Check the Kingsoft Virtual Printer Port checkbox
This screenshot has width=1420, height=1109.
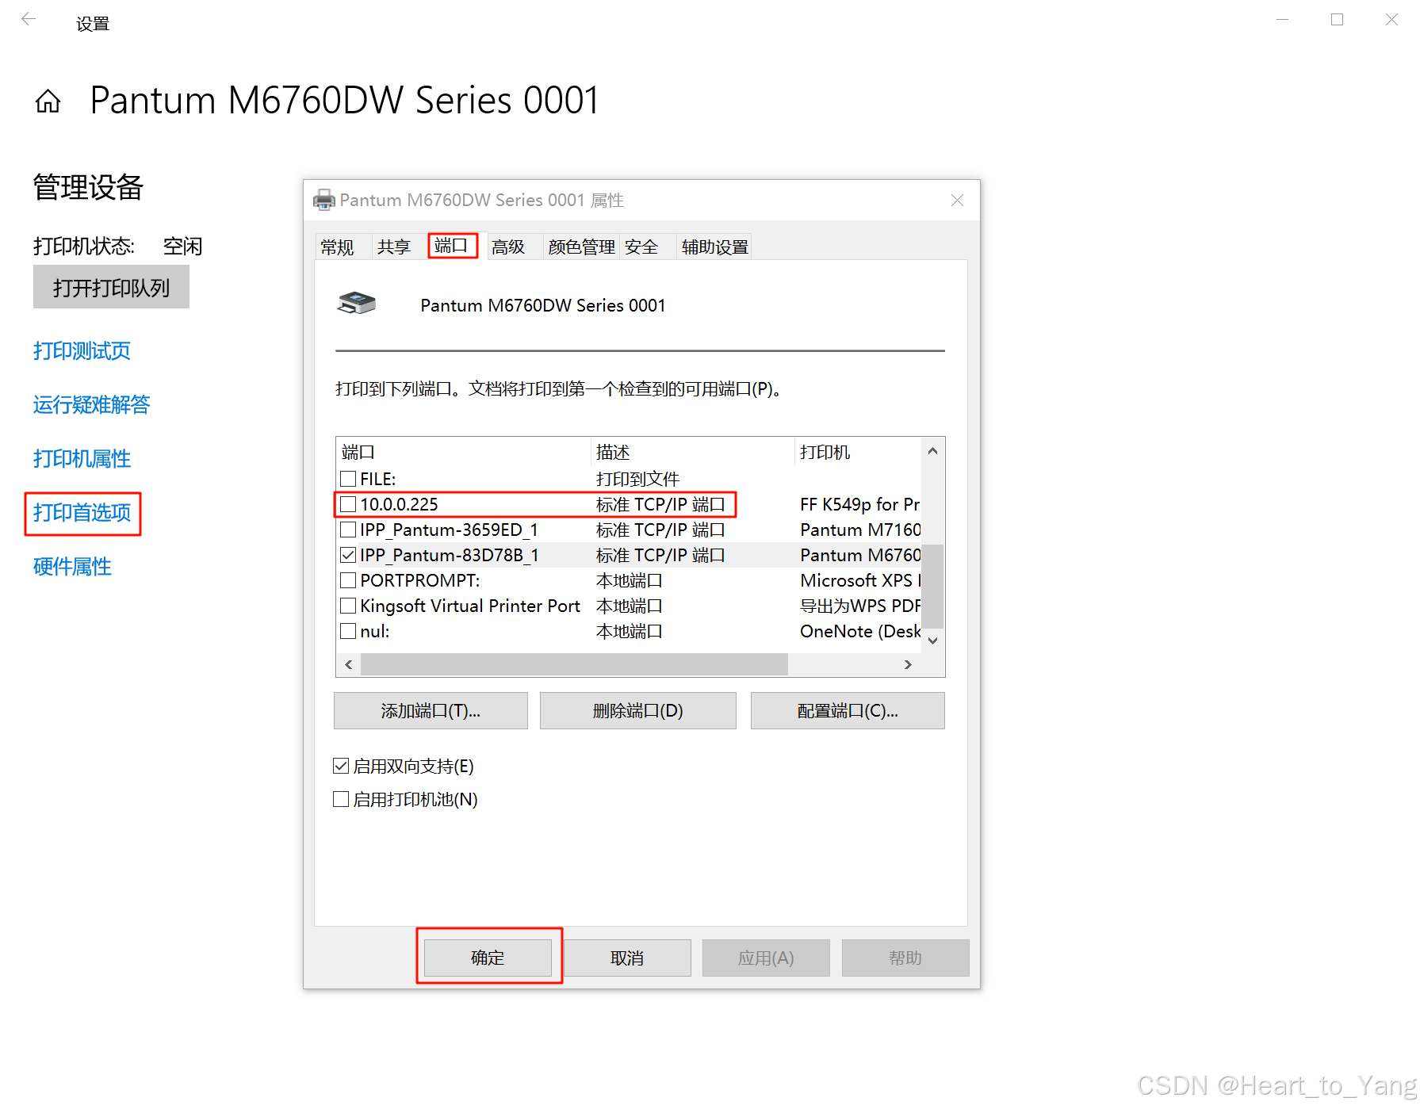pyautogui.click(x=348, y=606)
